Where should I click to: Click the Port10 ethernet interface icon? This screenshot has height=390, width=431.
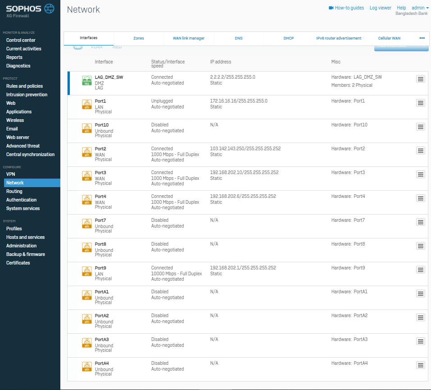87,128
